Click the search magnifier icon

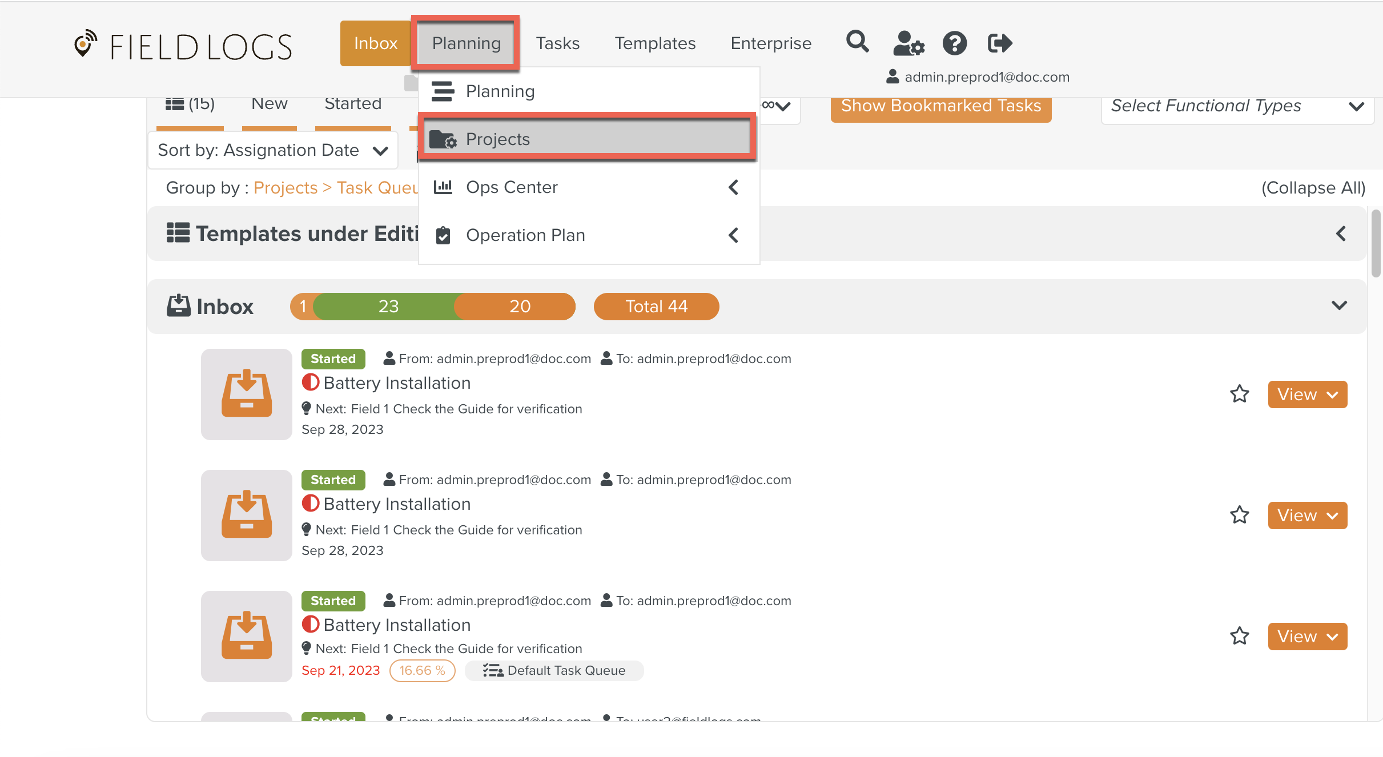coord(857,42)
